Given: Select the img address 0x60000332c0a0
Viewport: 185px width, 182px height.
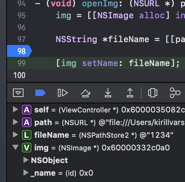Looking at the screenshot, I should (x=136, y=148).
